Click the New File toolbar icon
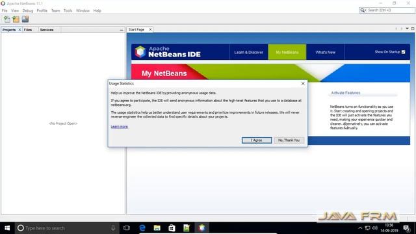Screen dimensions: 416x234 6,19
